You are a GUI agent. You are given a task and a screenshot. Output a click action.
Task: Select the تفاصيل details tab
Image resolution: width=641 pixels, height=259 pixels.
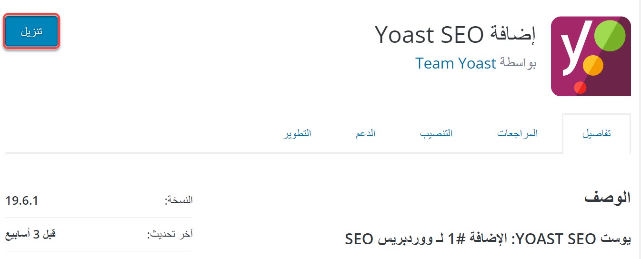pos(597,133)
